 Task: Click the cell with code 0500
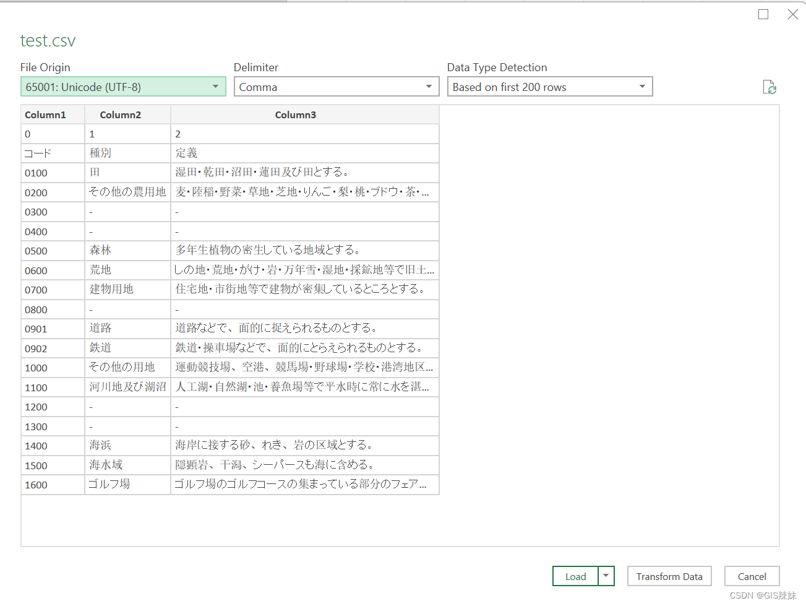(53, 251)
